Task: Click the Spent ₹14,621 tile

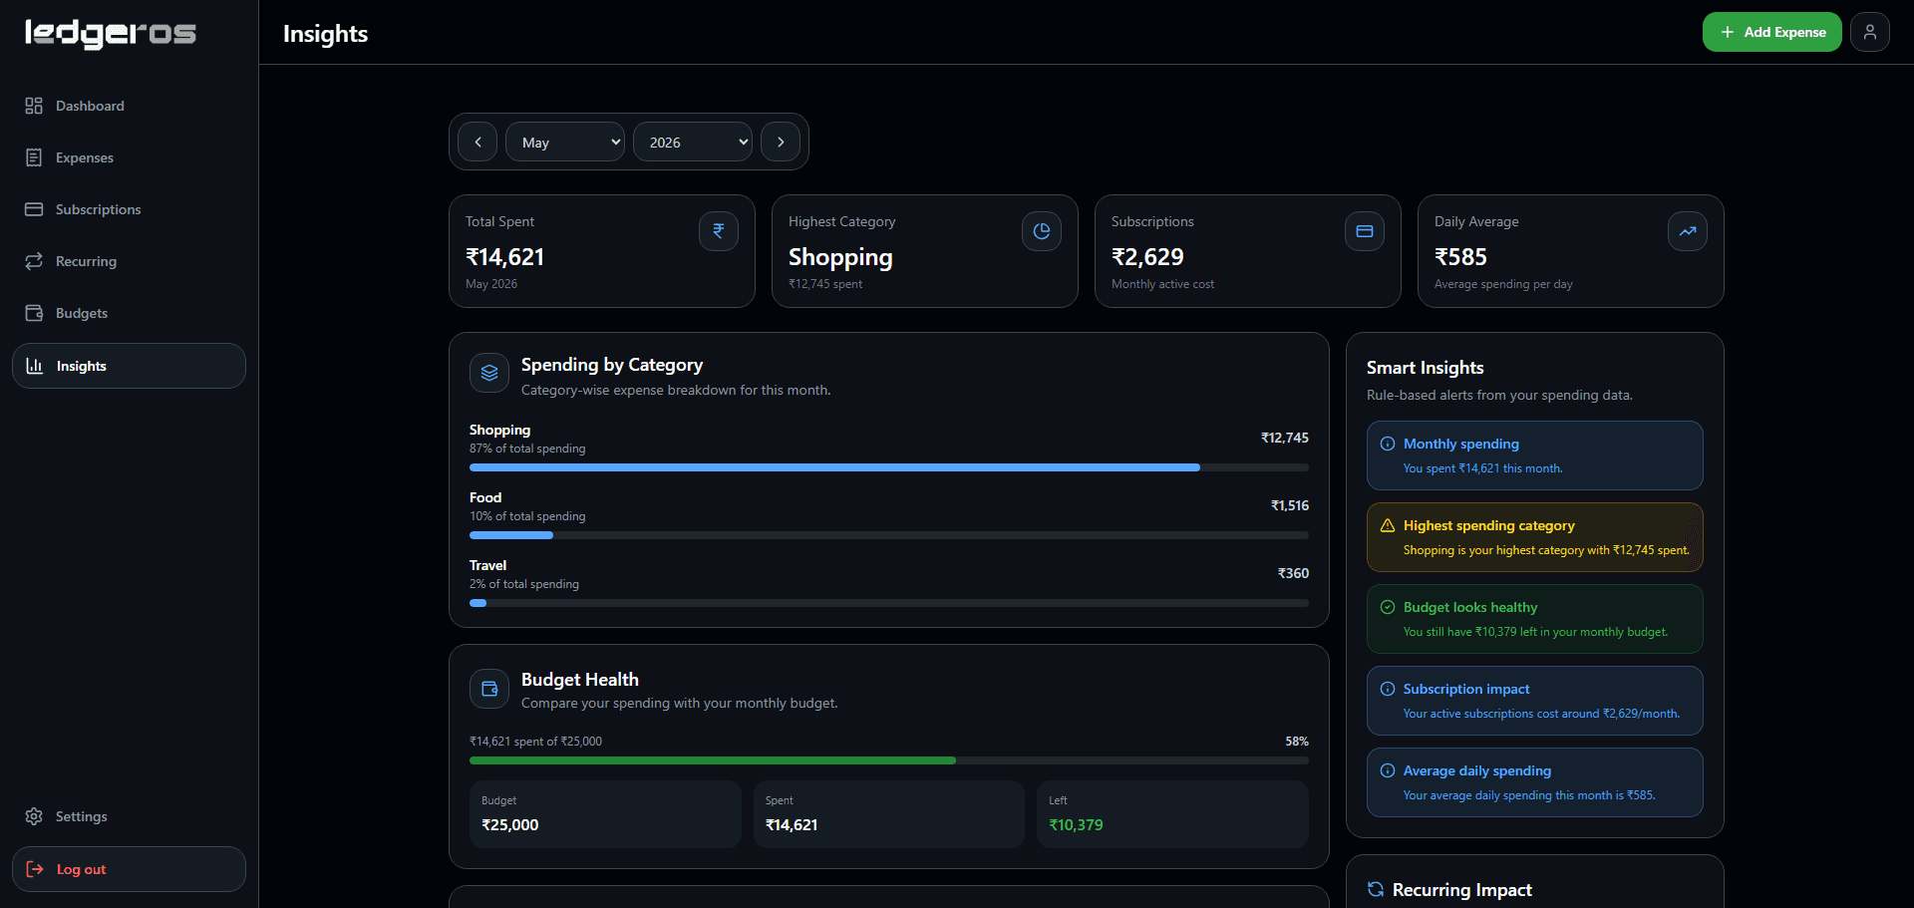Action: 889,814
